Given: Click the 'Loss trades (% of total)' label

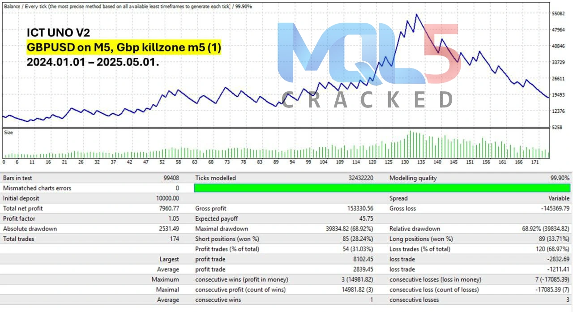Looking at the screenshot, I should point(421,249).
